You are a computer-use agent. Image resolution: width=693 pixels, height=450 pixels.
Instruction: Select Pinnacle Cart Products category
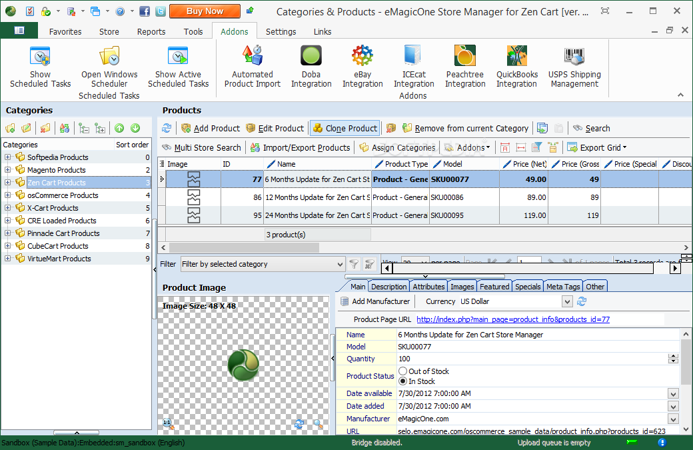[x=76, y=233]
